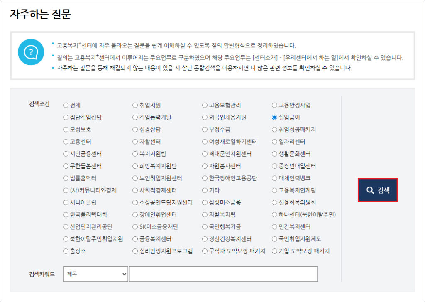This screenshot has height=302, width=425.
Task: Choose the 고용보험관리 radio button
Action: tap(205, 105)
